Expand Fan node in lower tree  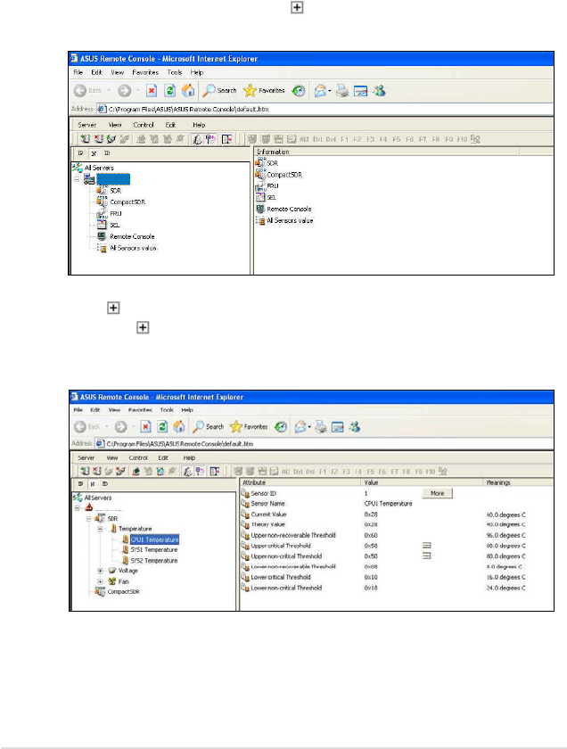100,581
